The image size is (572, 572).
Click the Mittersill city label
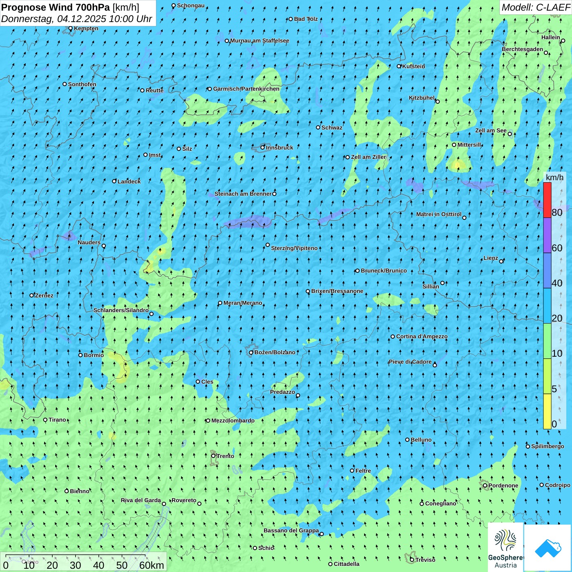click(x=469, y=145)
